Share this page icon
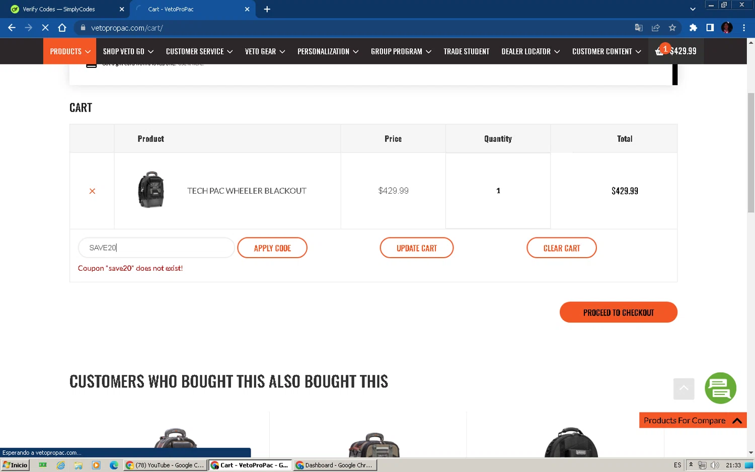The image size is (755, 472). pyautogui.click(x=655, y=28)
